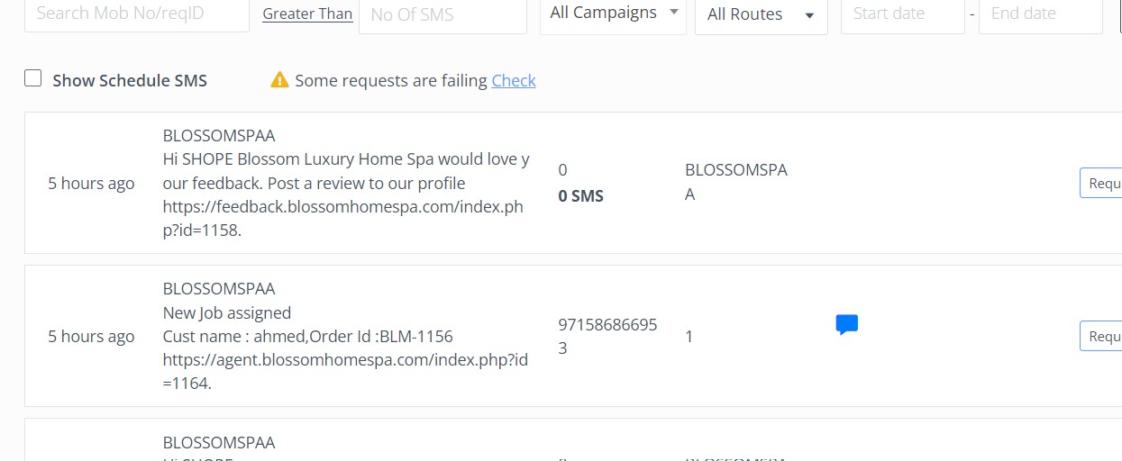
Task: Focus the Search Mob No/reqID field
Action: click(136, 14)
